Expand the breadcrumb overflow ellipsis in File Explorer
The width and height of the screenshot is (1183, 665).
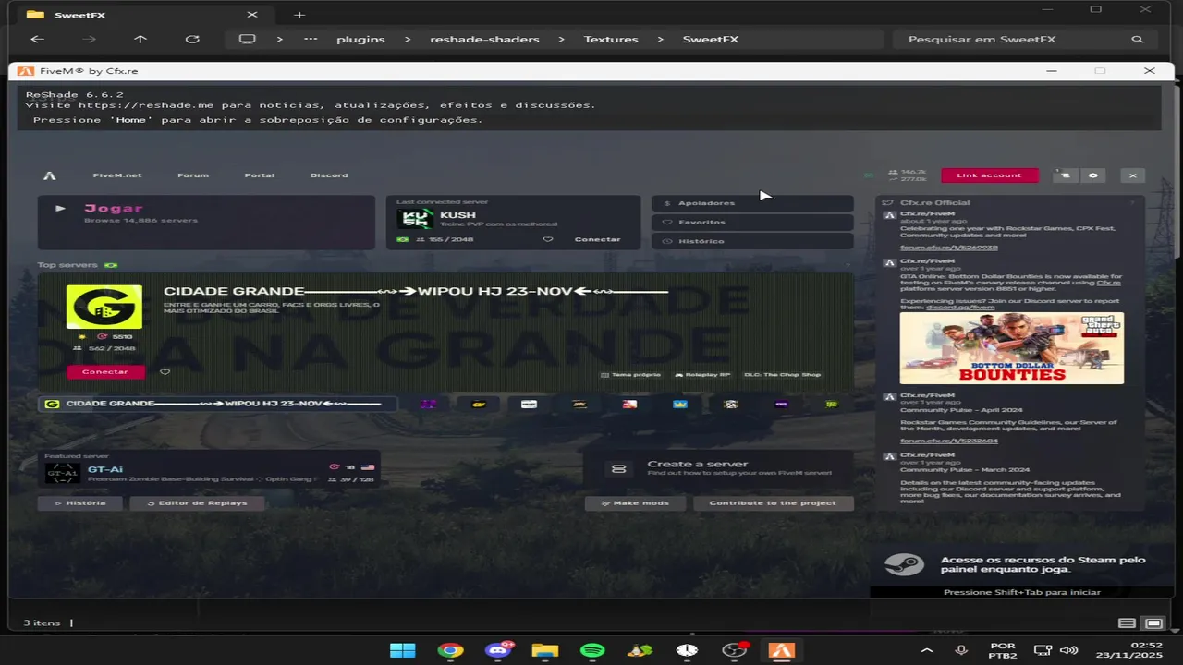[x=311, y=39]
